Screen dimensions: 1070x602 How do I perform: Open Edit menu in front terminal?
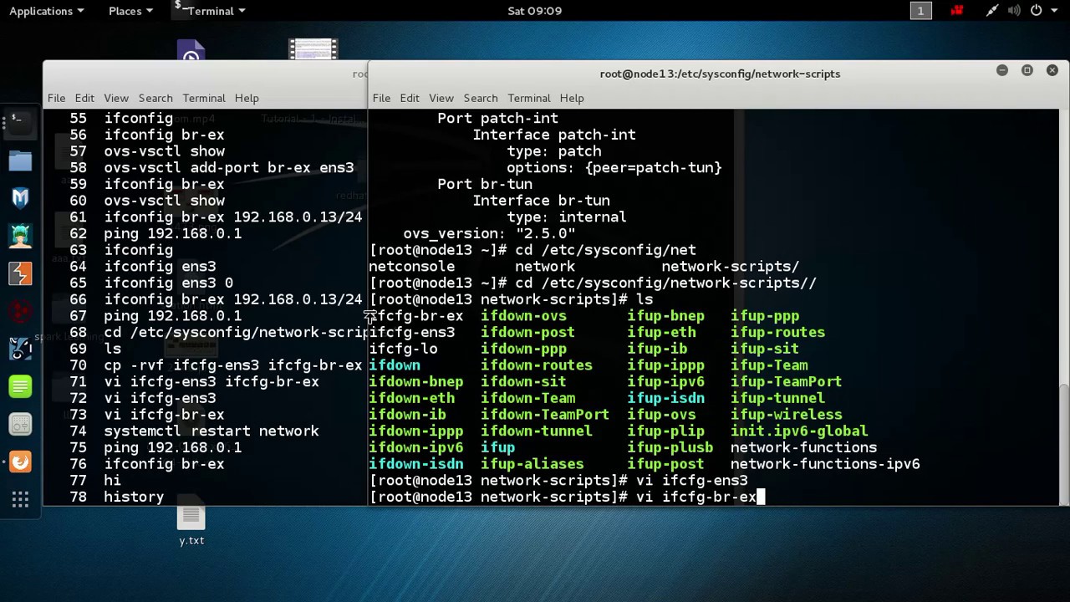pos(410,98)
